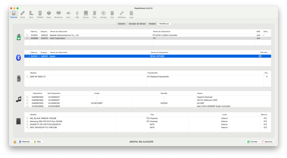Search the WDC WD4002FYYZ row magnifier
Image resolution: width=287 pixels, height=158 pixels.
[27, 127]
